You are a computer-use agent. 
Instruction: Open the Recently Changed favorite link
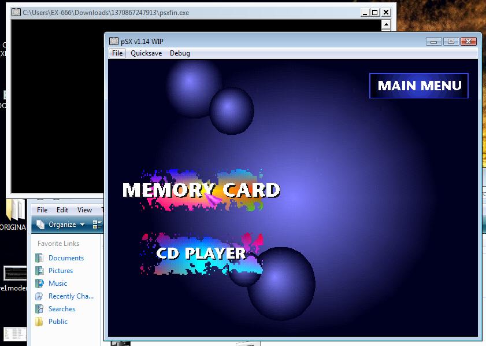tap(71, 296)
